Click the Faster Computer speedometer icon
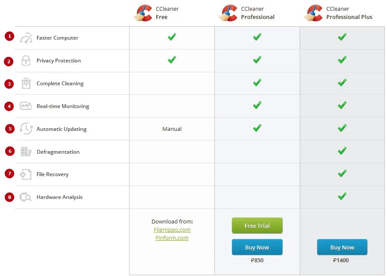This screenshot has width=387, height=276. [26, 38]
